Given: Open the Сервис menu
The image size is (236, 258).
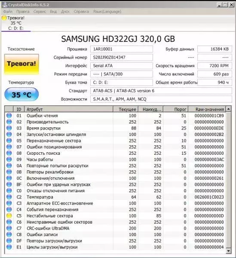Looking at the screenshot, I should pyautogui.click(x=40, y=12).
